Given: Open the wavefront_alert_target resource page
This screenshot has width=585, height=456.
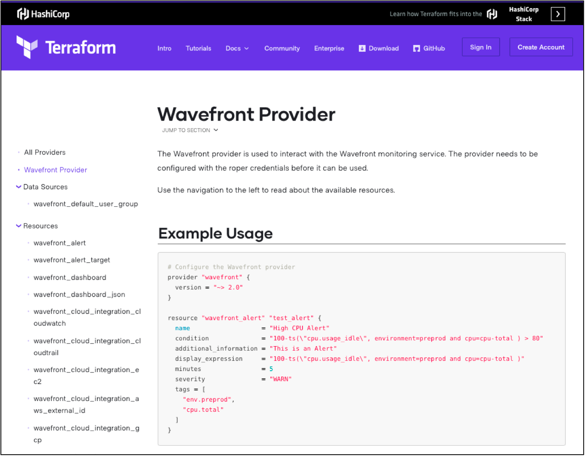Looking at the screenshot, I should [x=72, y=260].
